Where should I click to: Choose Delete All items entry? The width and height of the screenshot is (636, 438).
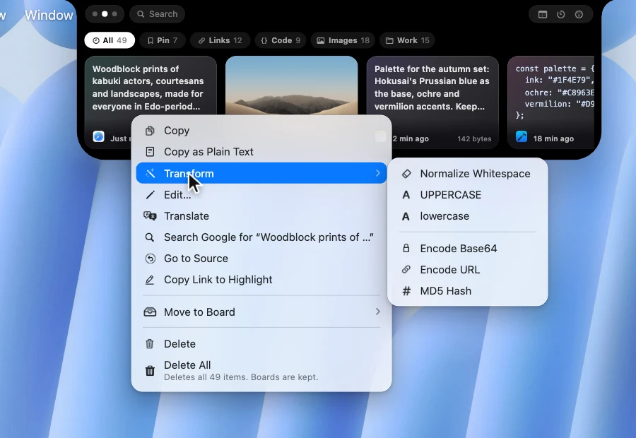coord(261,371)
